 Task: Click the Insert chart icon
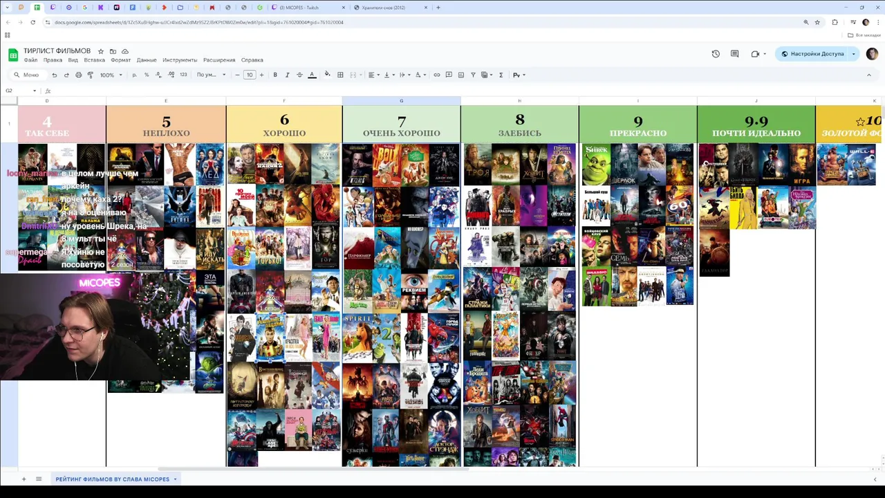pos(460,75)
